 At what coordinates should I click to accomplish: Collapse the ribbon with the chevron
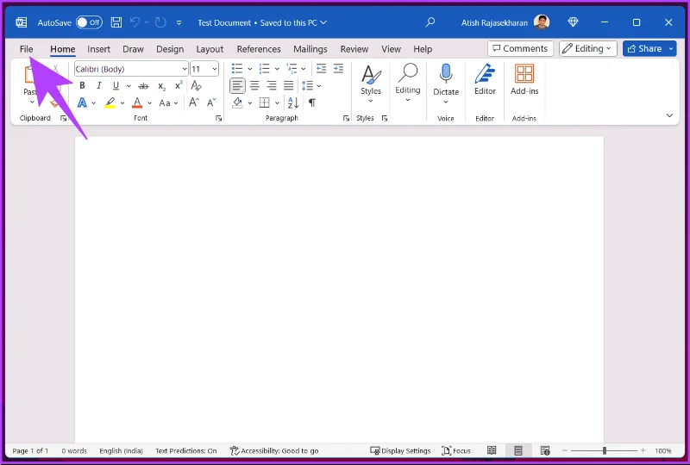[x=669, y=115]
